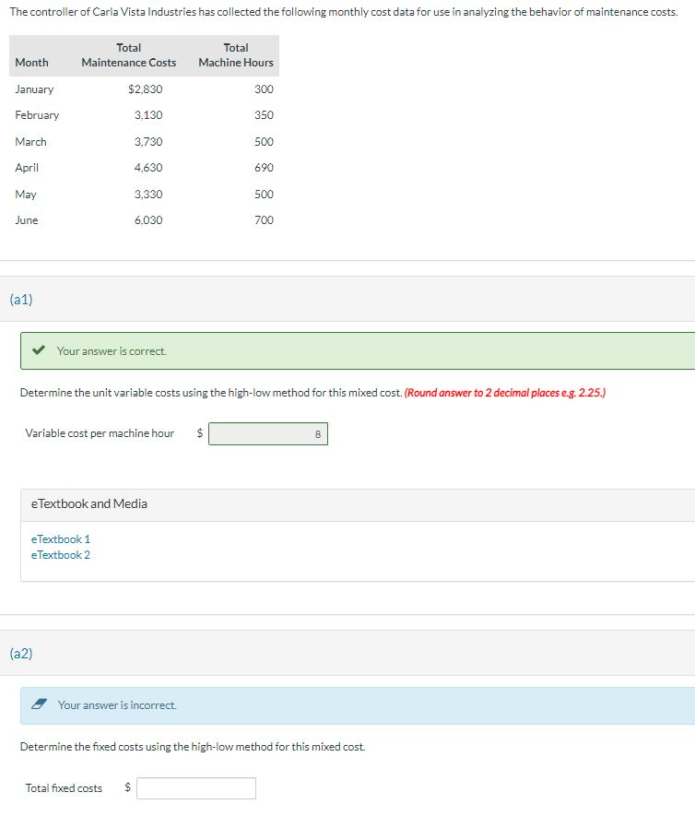This screenshot has width=695, height=816.
Task: Click the Variable cost per machine hour field
Action: [268, 433]
